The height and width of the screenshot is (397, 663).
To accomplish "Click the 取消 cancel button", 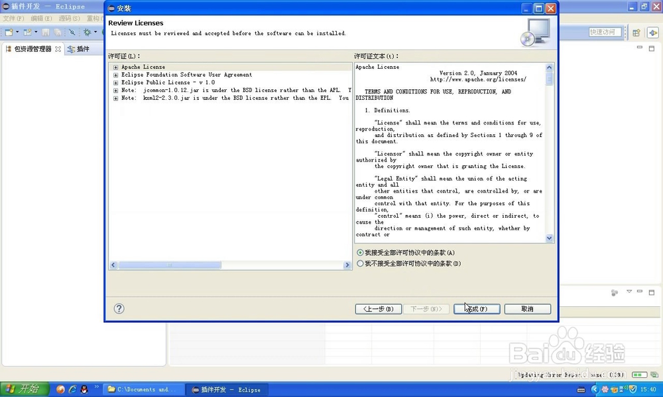I will coord(528,309).
